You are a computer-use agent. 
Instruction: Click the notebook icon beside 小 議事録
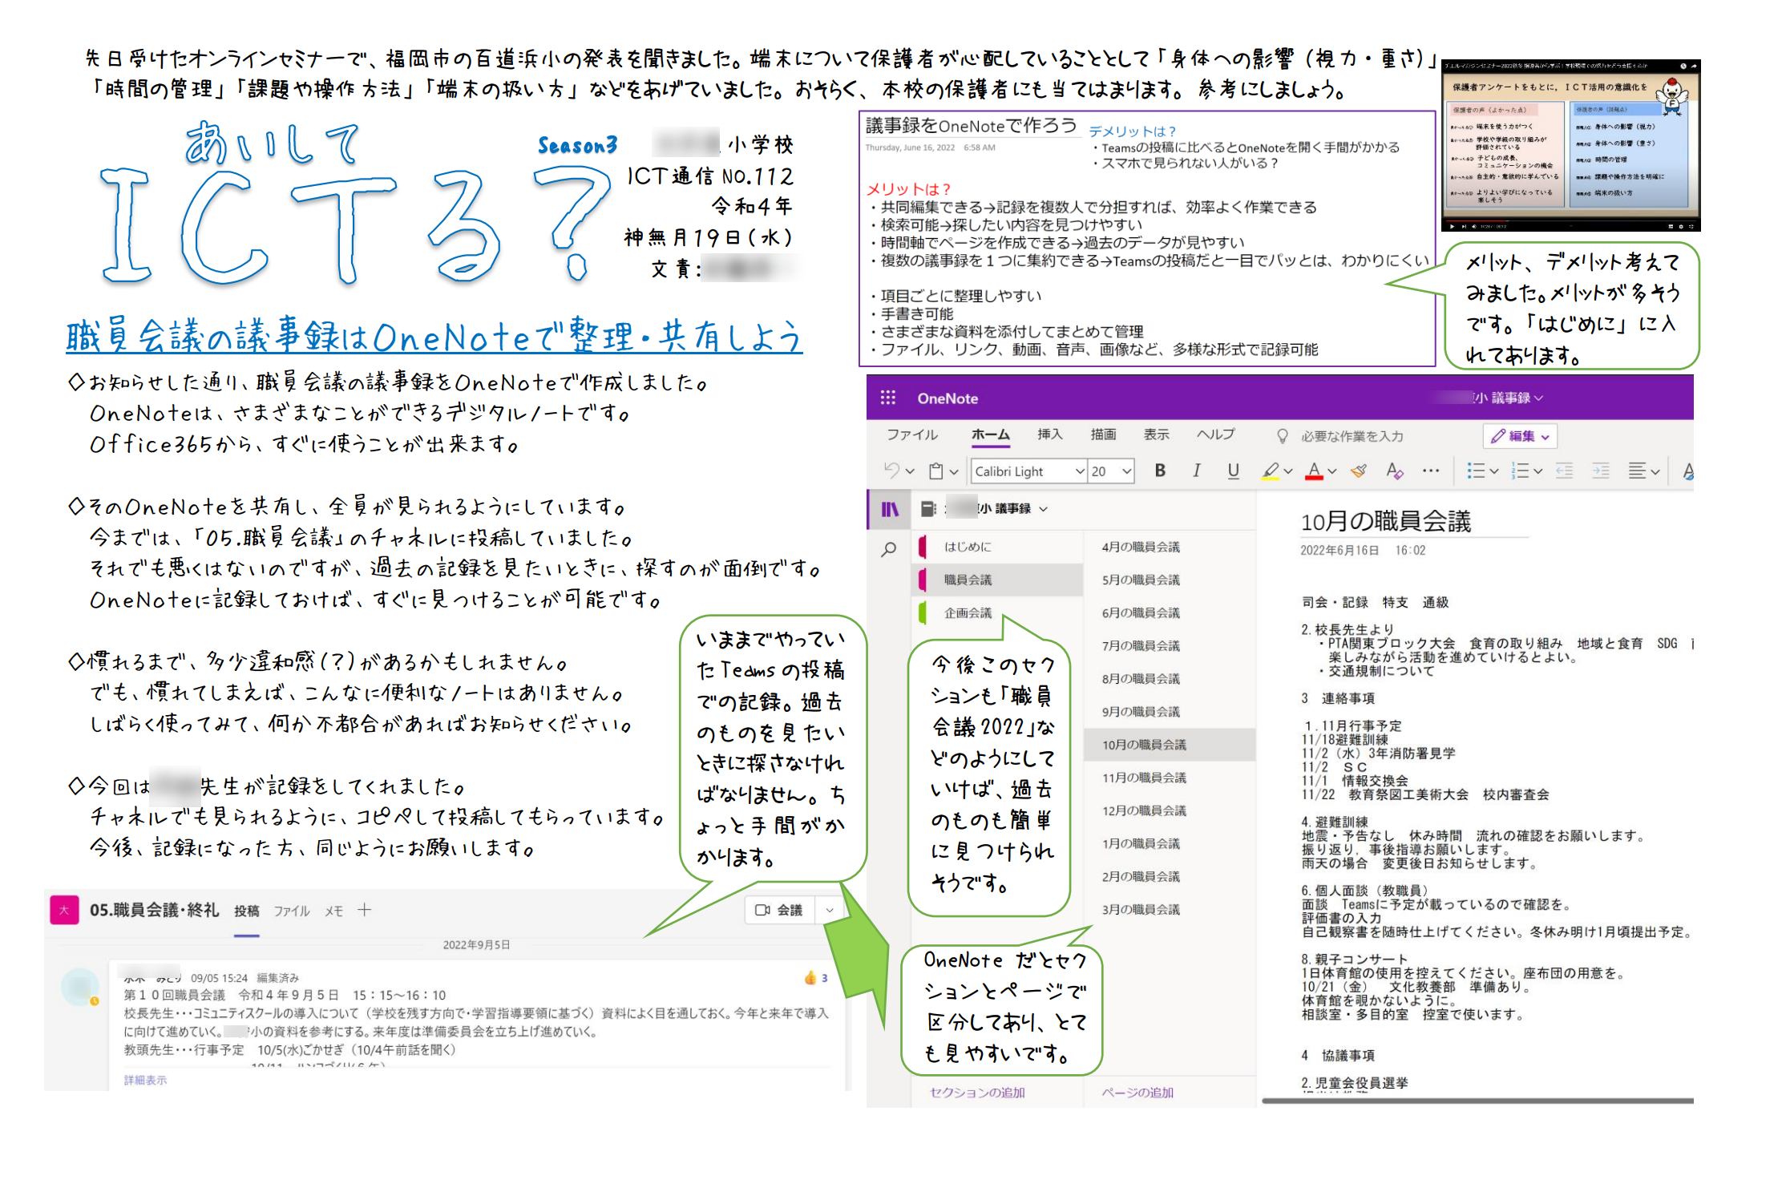928,508
